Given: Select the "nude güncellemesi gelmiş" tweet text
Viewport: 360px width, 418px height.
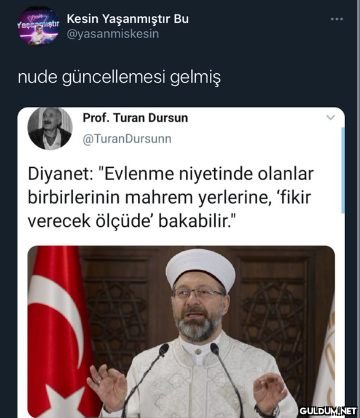Looking at the screenshot, I should tap(119, 77).
